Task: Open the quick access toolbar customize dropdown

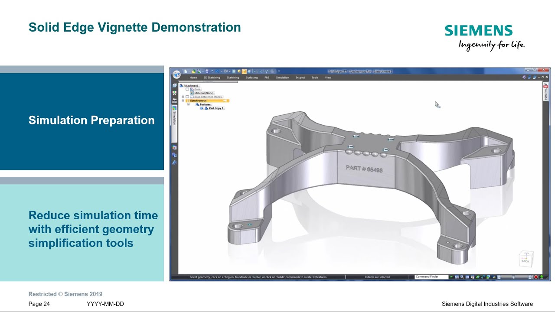Action: click(x=279, y=71)
